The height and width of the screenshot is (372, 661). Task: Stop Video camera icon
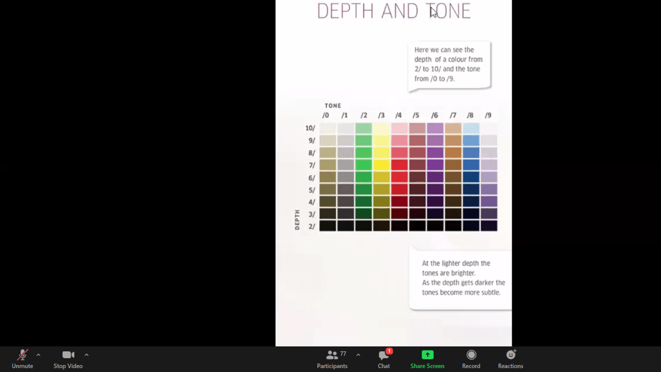coord(68,355)
